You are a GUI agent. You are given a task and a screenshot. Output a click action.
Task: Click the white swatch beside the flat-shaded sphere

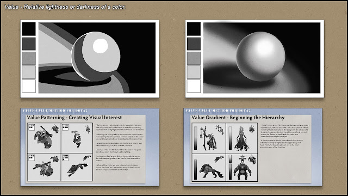(29, 86)
